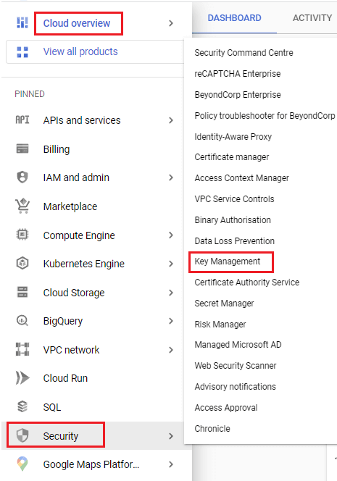
Task: Click the Cloud overview link
Action: pyautogui.click(x=77, y=23)
